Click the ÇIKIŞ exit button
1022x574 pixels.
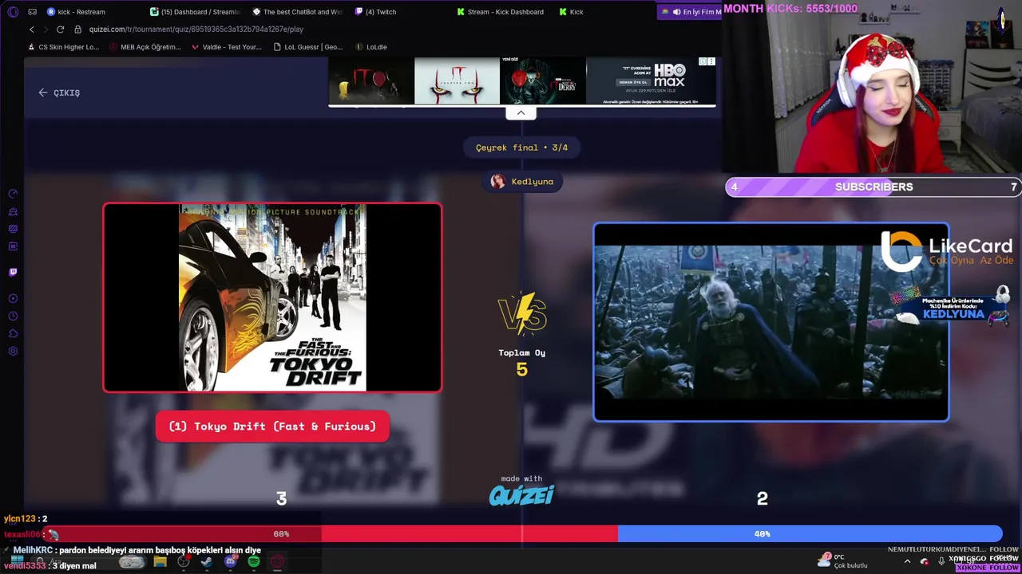tap(59, 92)
